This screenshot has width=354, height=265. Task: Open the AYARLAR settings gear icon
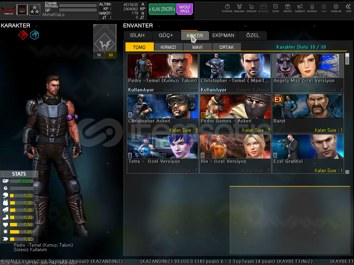click(x=336, y=8)
